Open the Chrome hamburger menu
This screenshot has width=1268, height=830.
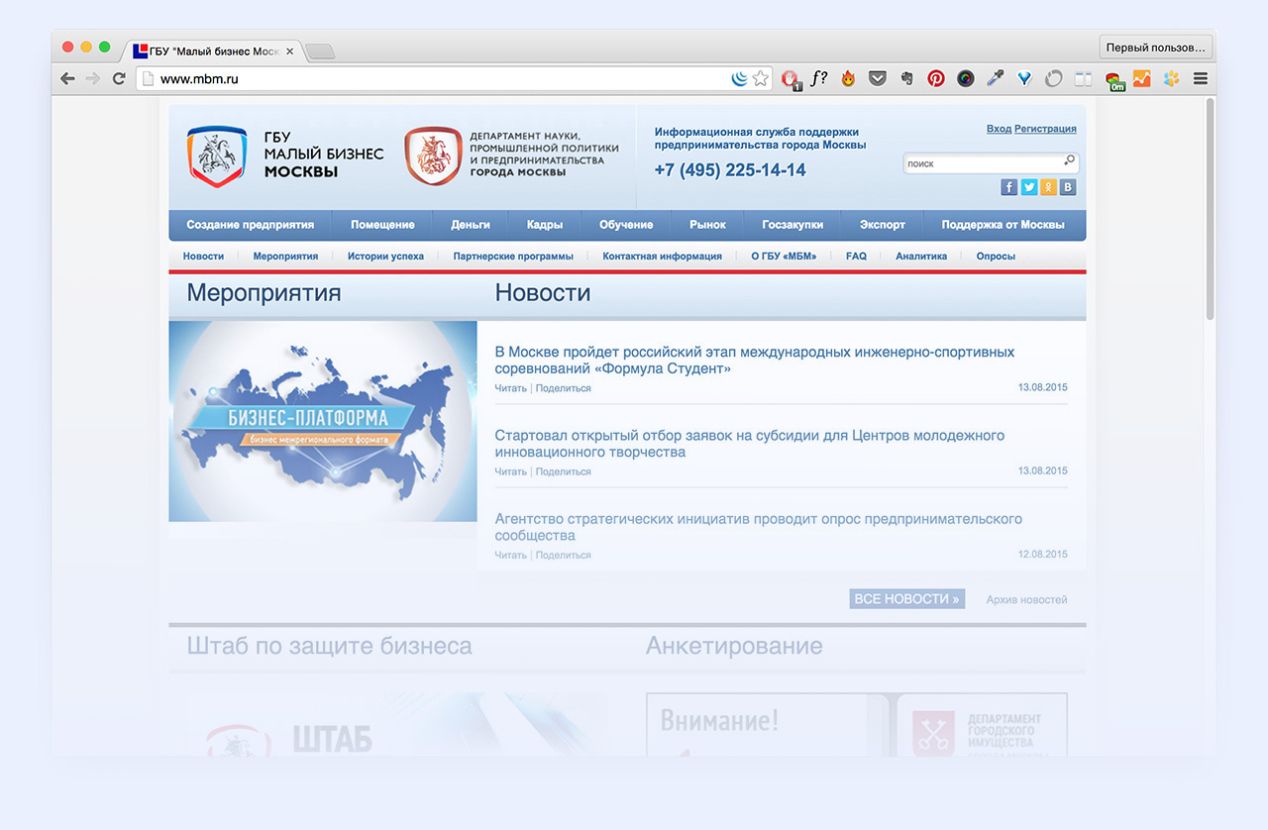[1201, 78]
